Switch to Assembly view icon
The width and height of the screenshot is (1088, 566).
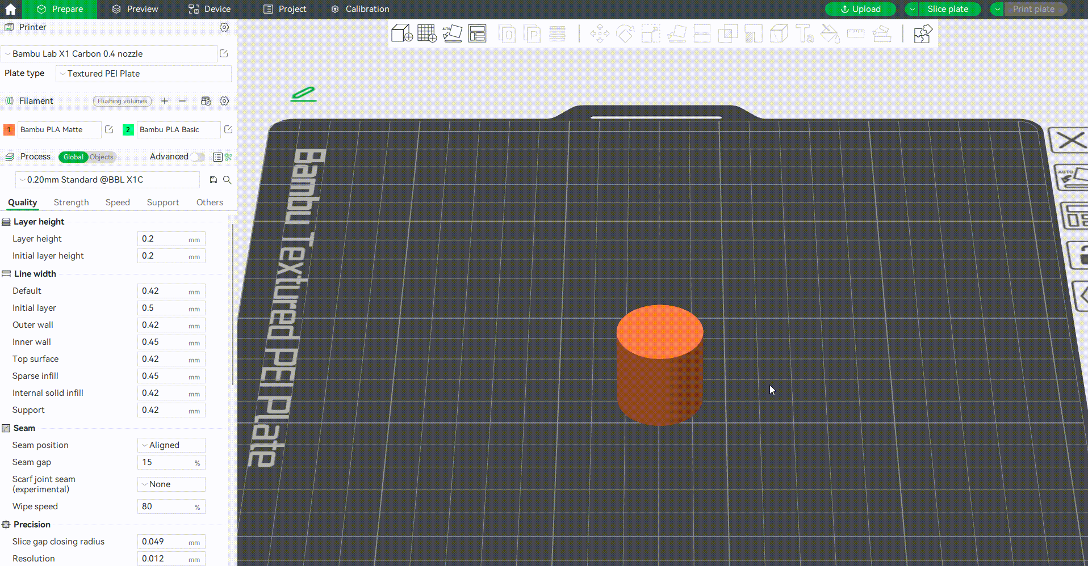pos(923,33)
